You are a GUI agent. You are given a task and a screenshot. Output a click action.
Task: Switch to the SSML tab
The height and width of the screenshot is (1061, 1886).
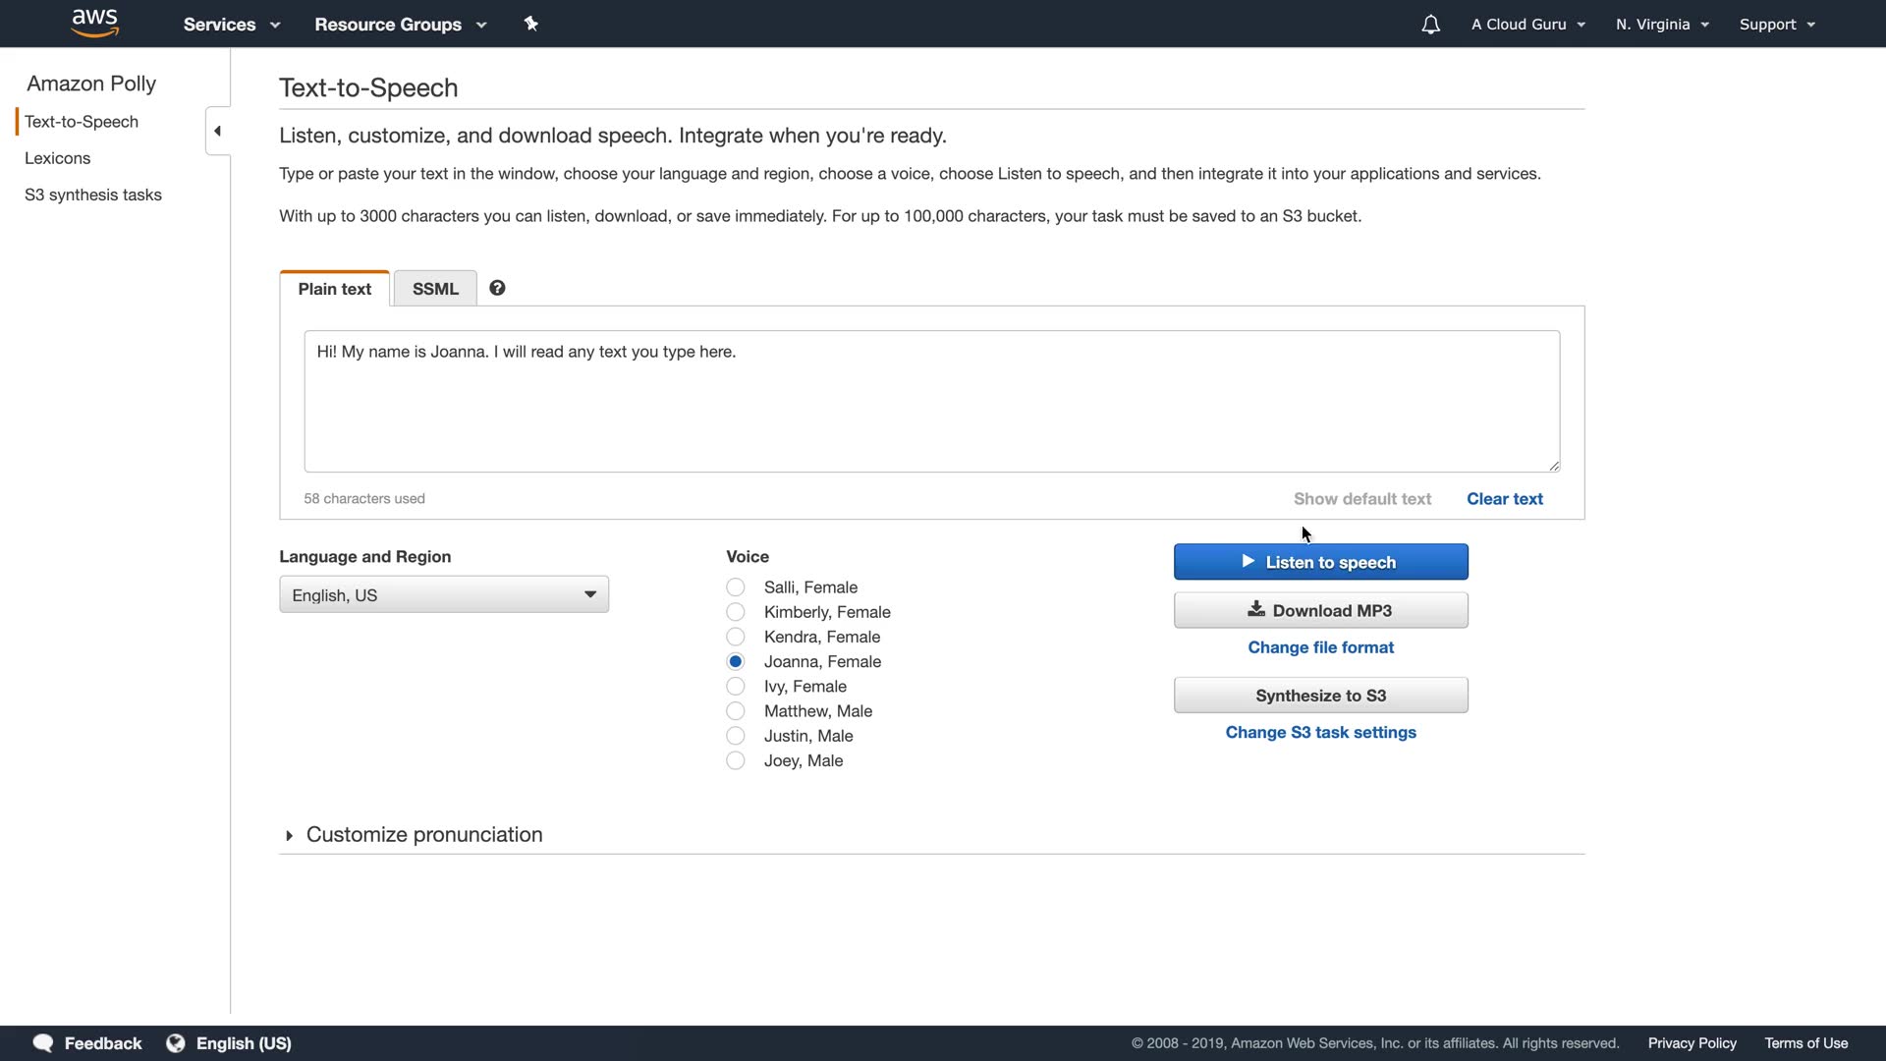435,289
